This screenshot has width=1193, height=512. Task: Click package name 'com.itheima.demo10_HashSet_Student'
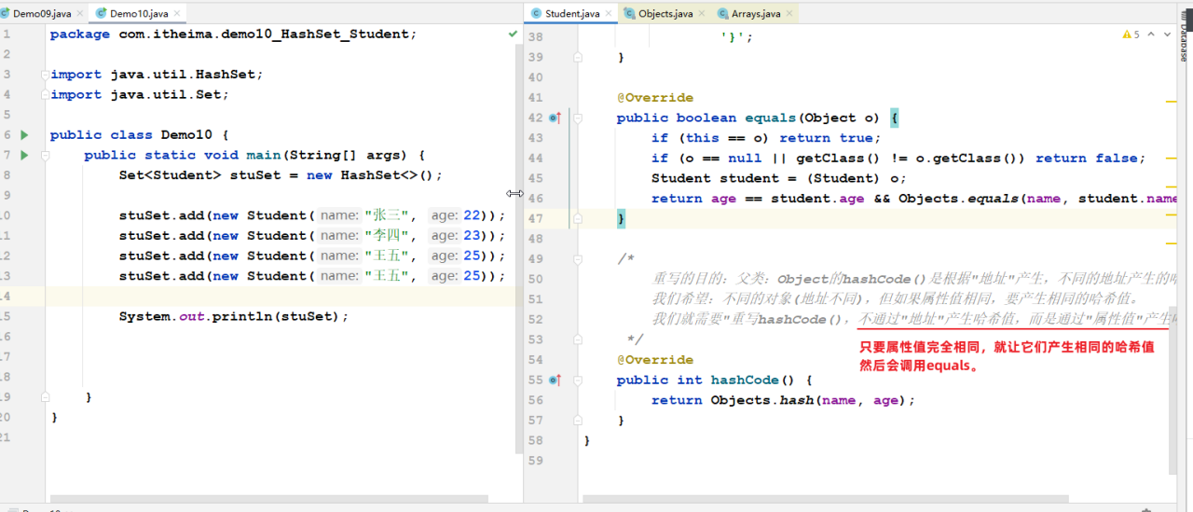click(x=263, y=35)
